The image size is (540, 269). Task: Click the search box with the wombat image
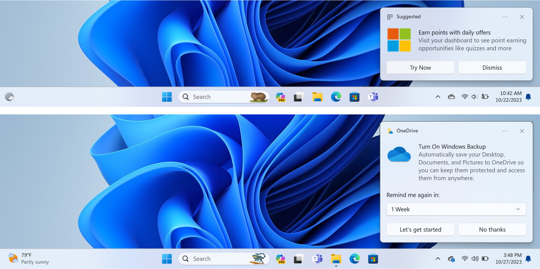[224, 97]
